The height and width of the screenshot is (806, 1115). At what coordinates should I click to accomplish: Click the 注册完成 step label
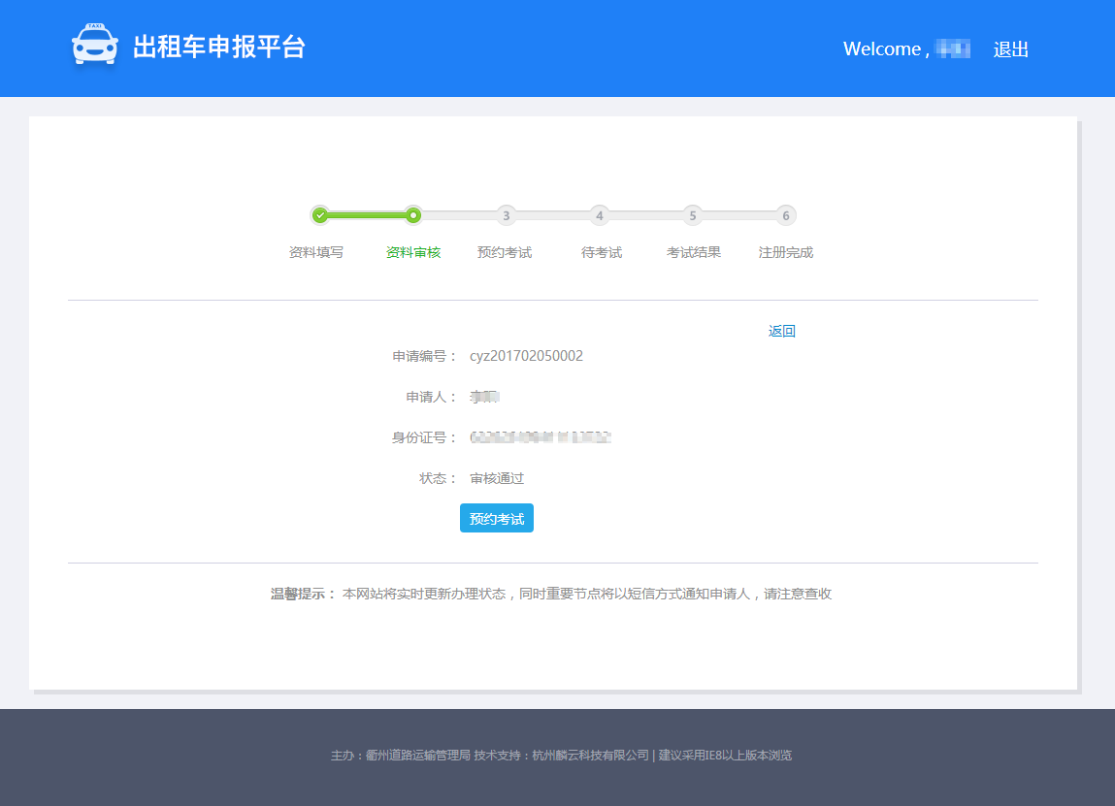click(786, 252)
